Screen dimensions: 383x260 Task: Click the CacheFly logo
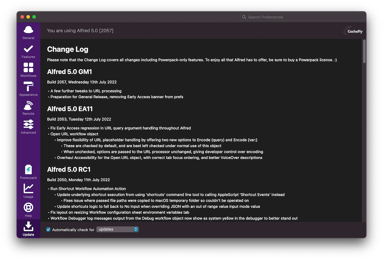tap(353, 31)
